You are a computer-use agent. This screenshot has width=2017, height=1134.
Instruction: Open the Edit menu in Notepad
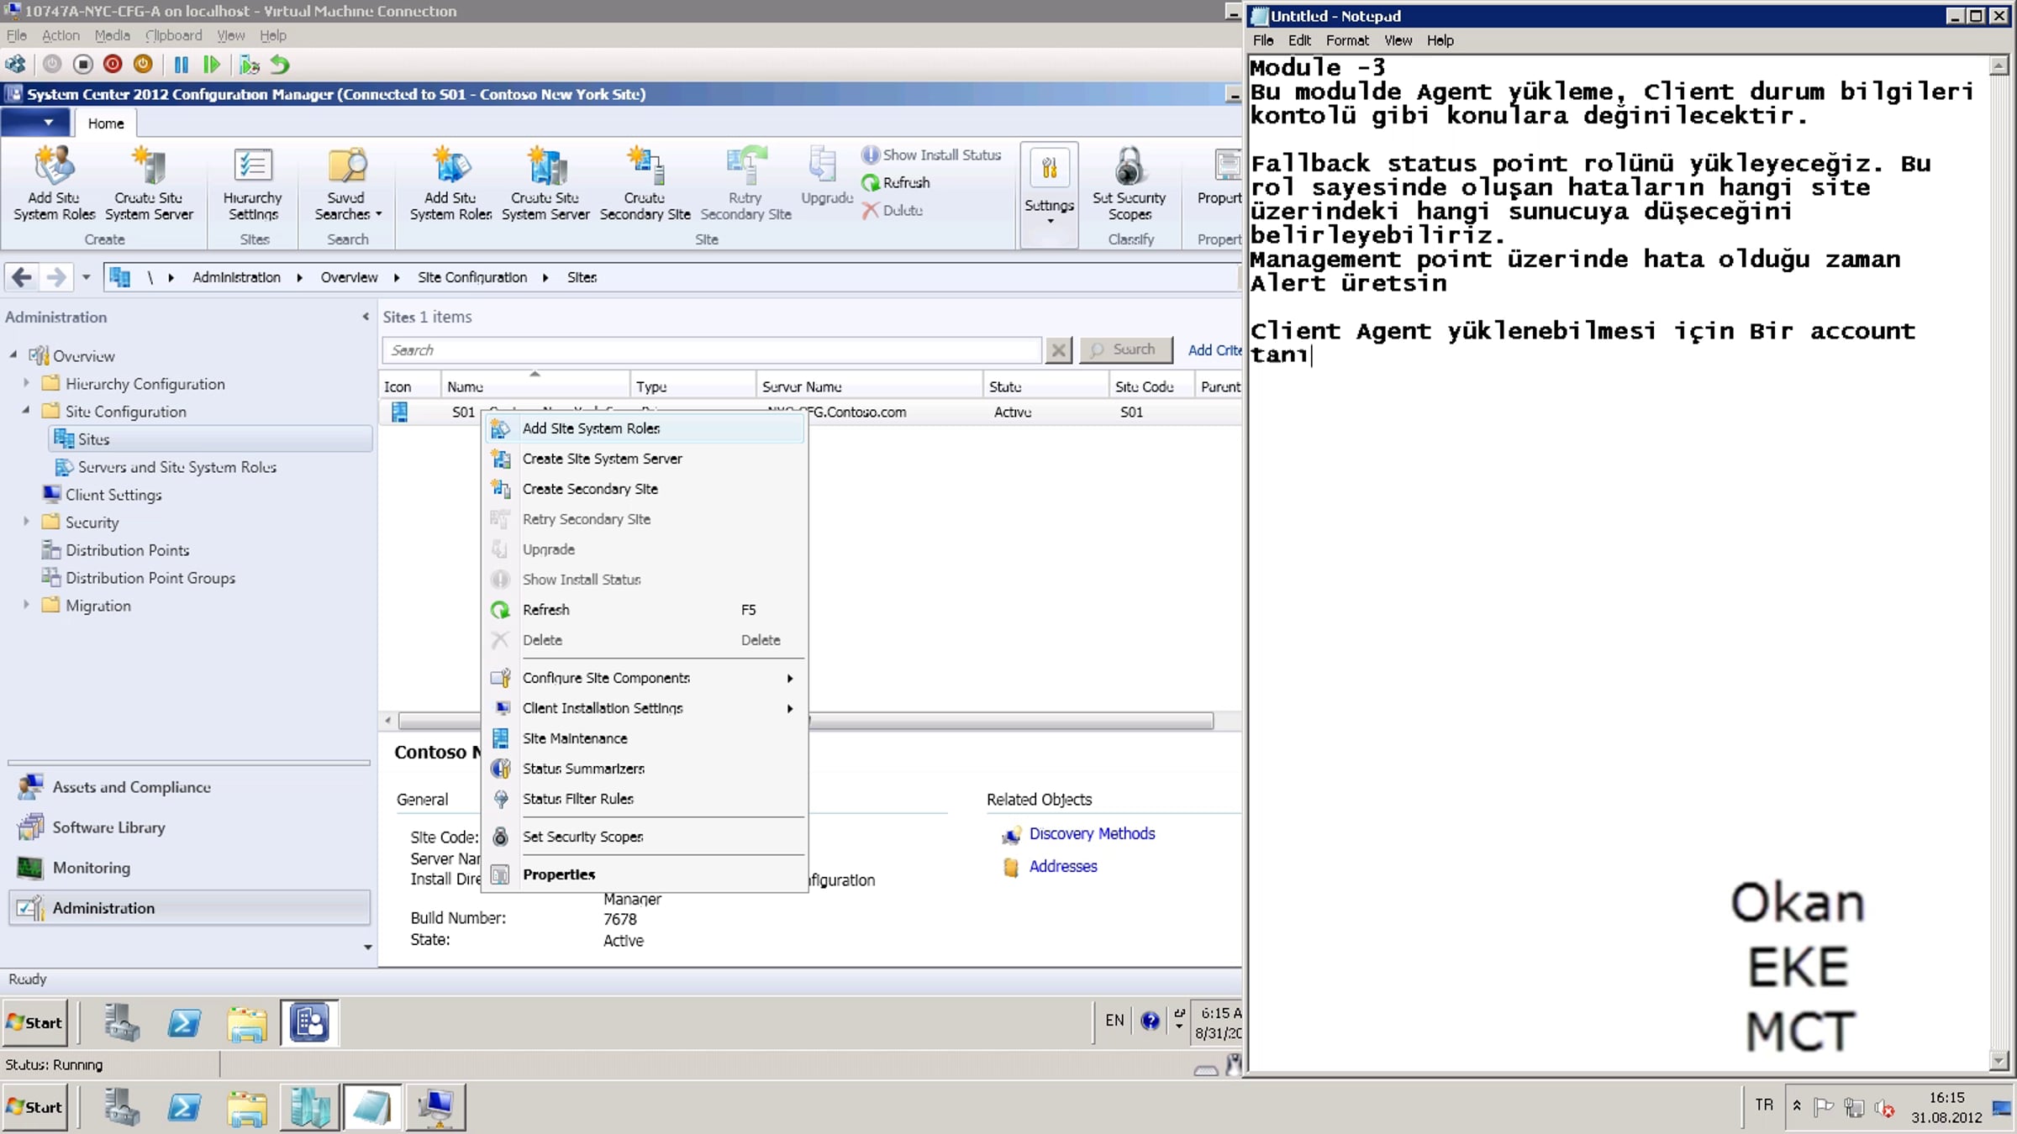pyautogui.click(x=1299, y=40)
